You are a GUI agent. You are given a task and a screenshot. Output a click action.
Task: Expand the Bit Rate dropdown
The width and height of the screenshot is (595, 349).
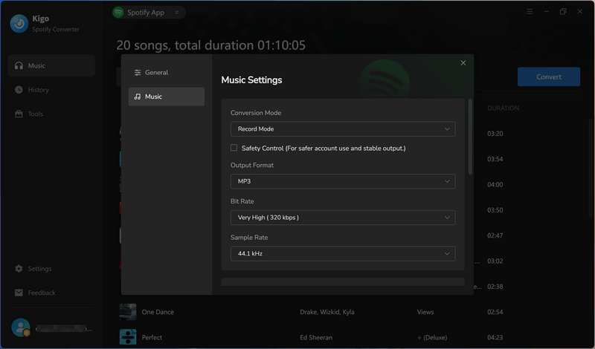coord(343,218)
